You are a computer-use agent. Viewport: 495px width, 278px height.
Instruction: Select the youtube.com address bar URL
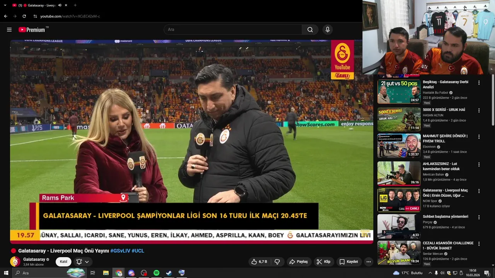pos(70,16)
